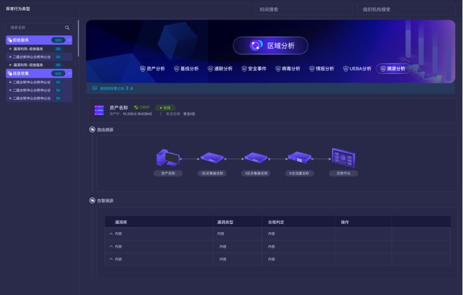The height and width of the screenshot is (295, 463).
Task: Select the 病毒分析 tab
Action: pos(287,69)
